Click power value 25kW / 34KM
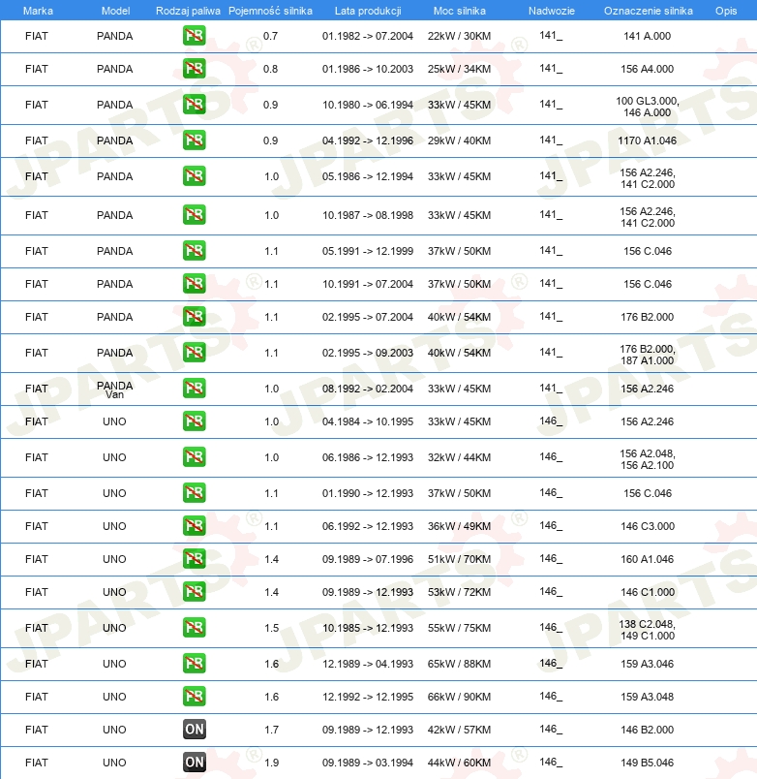Viewport: 757px width, 779px height. [459, 69]
